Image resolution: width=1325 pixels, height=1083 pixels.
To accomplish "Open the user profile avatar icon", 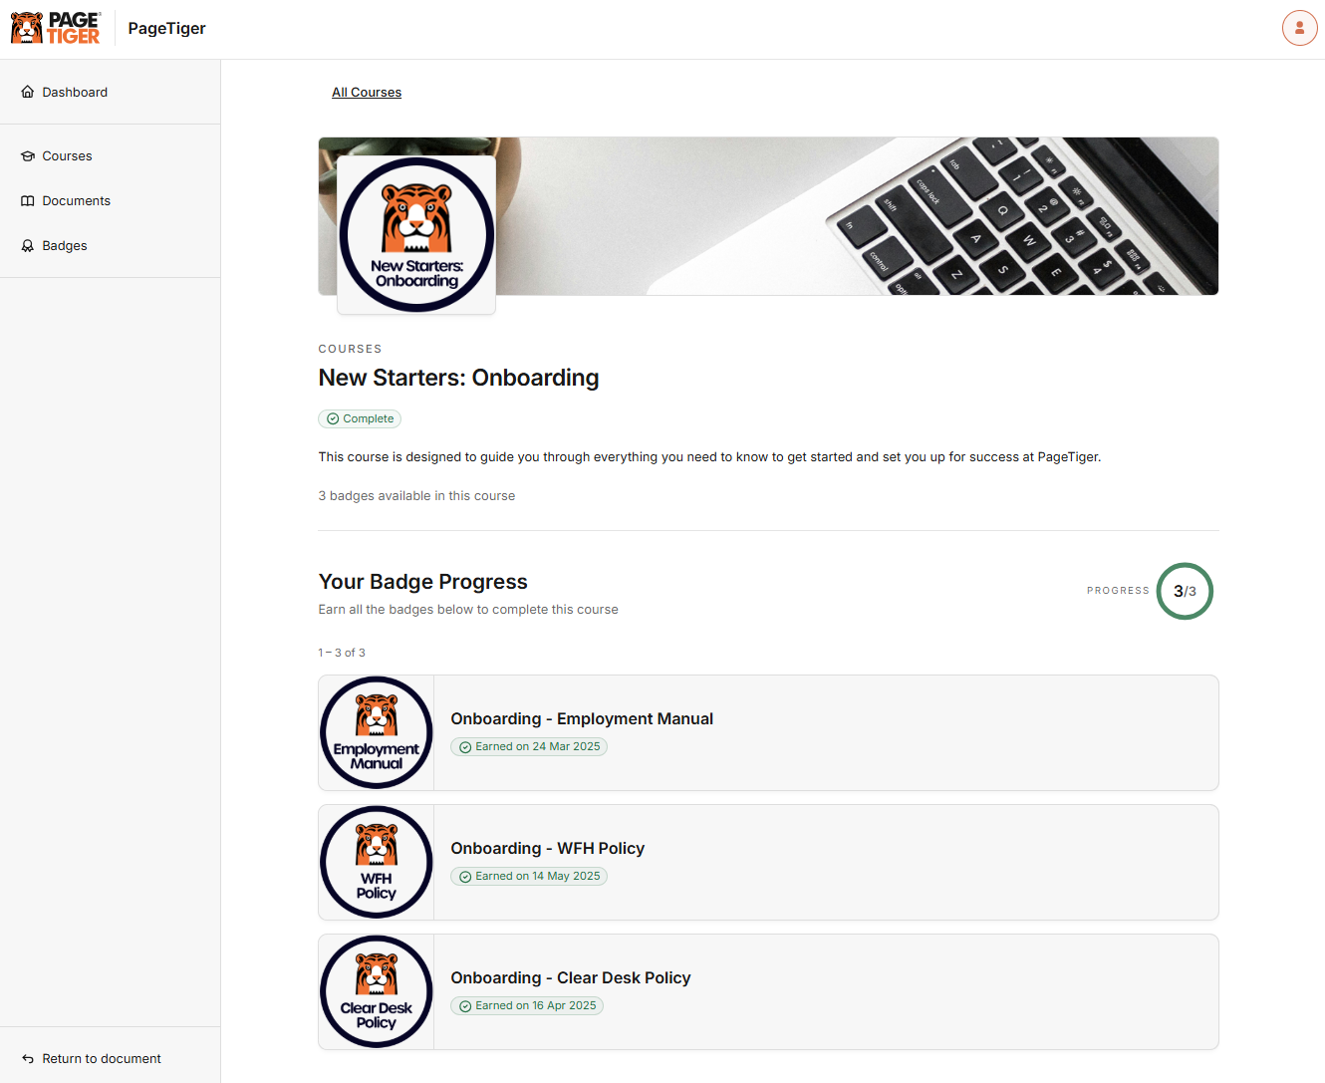I will click(x=1299, y=28).
